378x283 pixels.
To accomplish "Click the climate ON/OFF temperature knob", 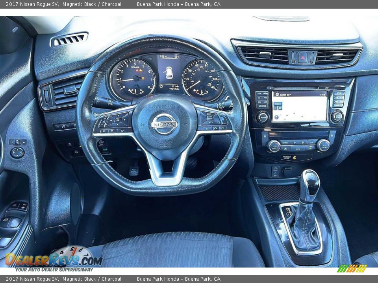I will [x=274, y=146].
